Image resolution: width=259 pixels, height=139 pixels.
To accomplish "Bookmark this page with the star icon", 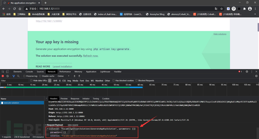I will (x=221, y=9).
